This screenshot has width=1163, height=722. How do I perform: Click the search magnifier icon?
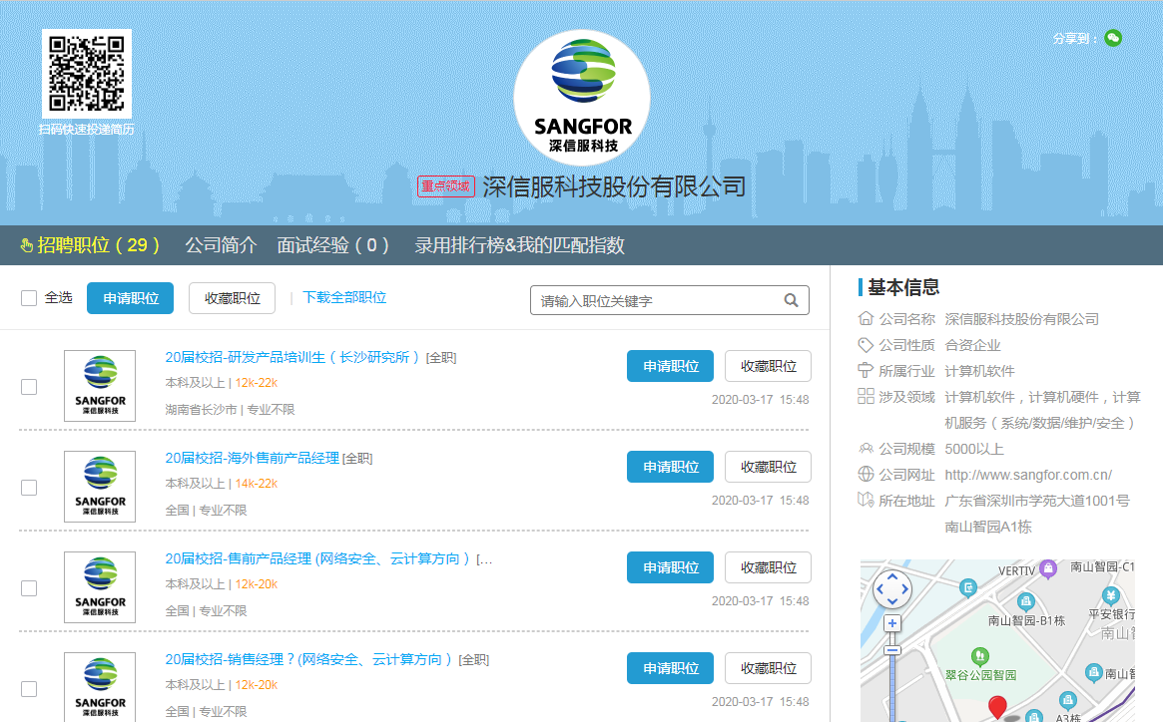pyautogui.click(x=791, y=300)
